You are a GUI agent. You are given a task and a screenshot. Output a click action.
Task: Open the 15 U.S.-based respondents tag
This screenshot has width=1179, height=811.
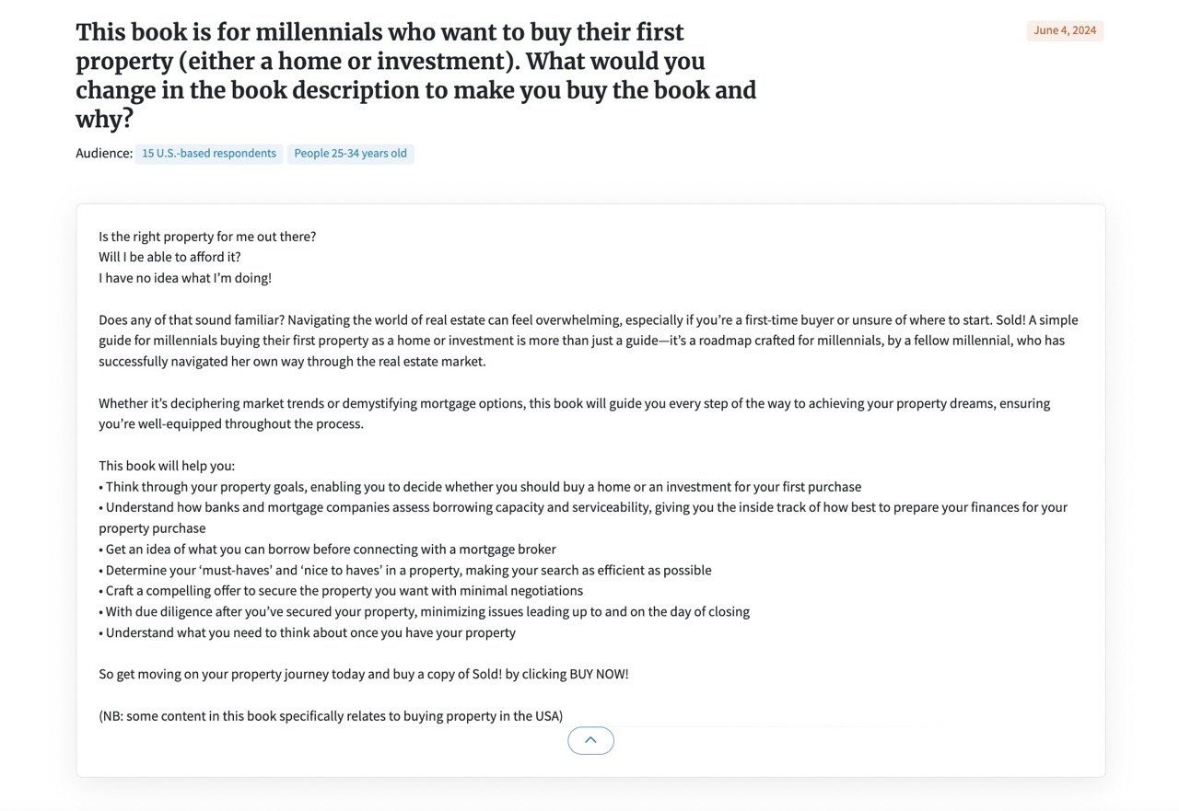[209, 154]
